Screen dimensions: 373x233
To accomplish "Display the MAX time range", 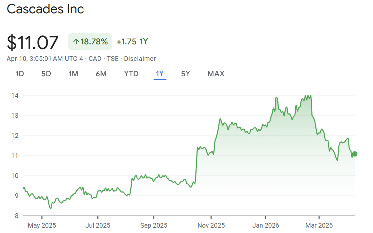I will click(x=216, y=74).
